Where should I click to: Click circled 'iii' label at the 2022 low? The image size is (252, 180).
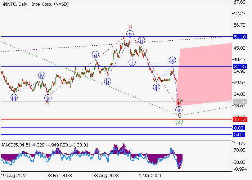(14, 98)
